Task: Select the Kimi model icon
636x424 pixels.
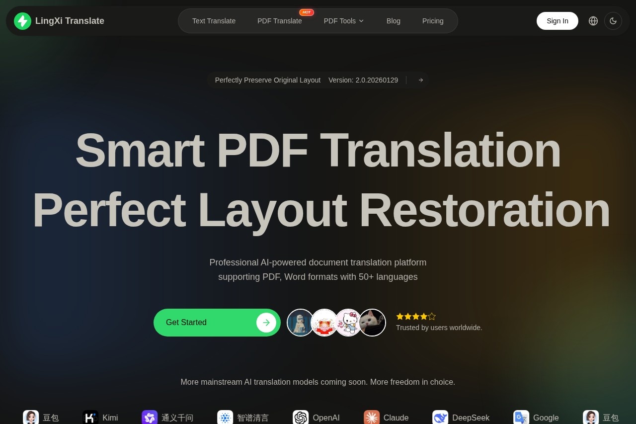Action: pos(90,418)
